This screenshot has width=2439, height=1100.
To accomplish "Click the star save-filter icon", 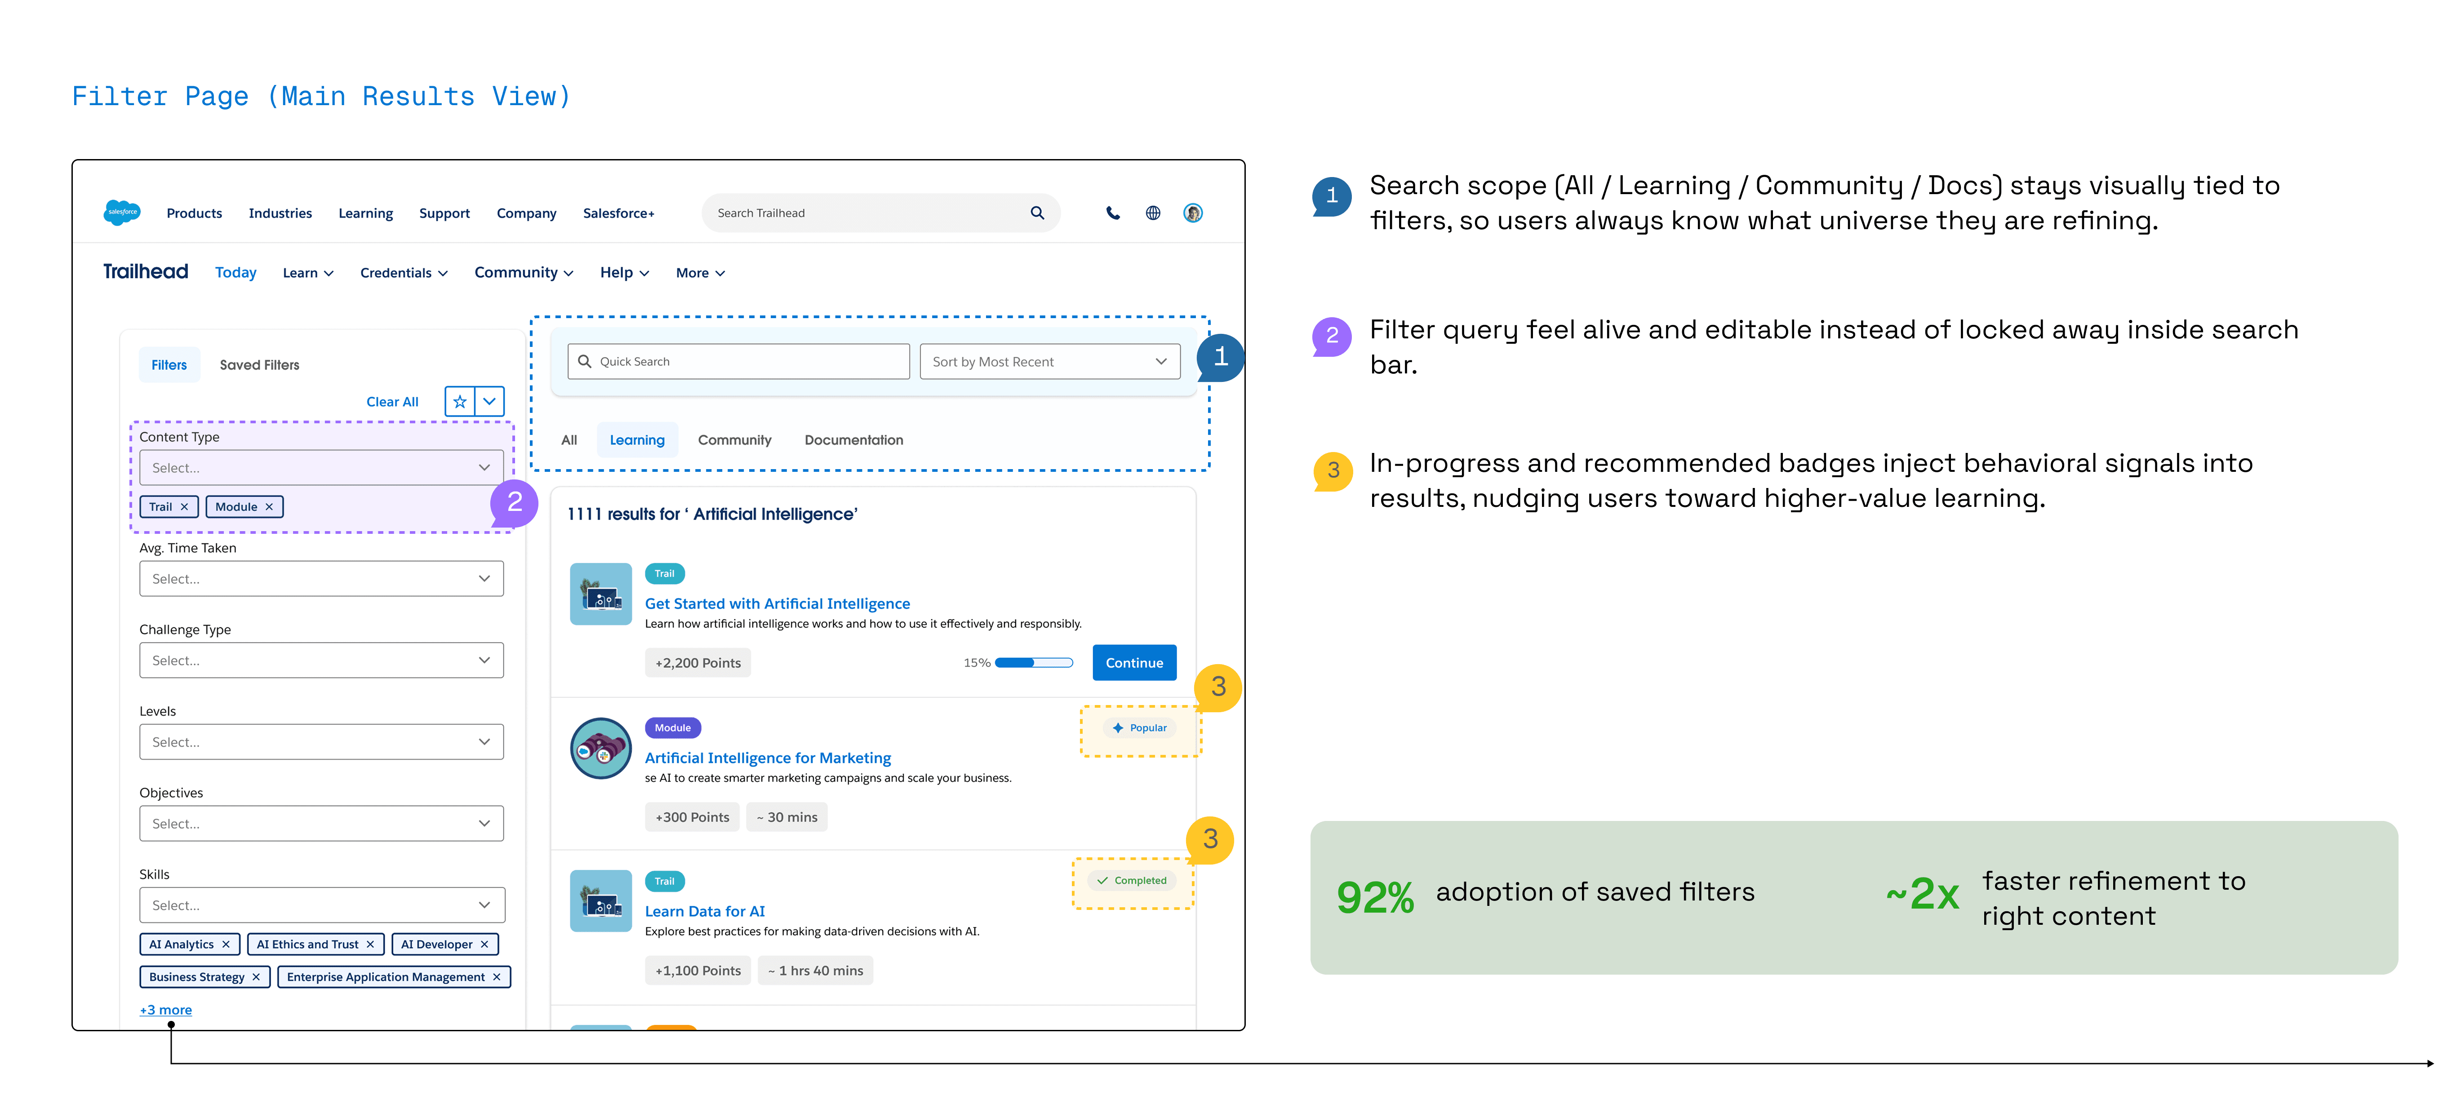I will 460,401.
